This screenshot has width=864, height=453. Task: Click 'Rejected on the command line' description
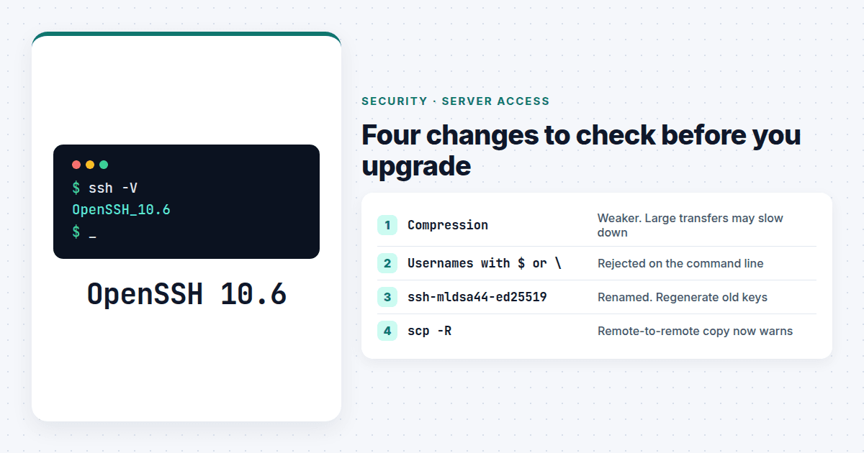680,263
